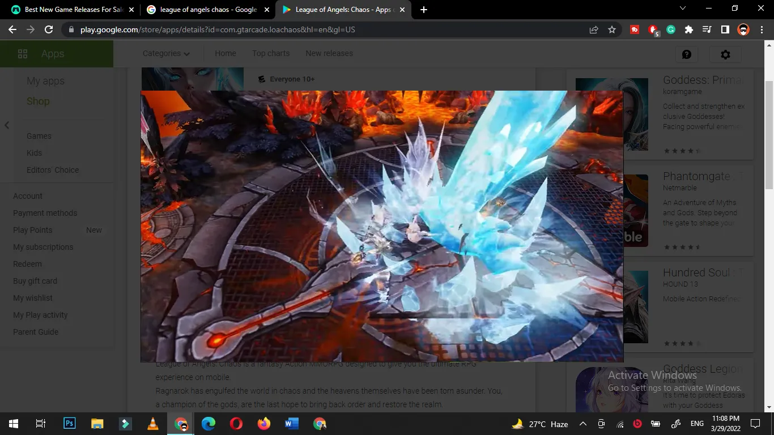Bookmark this page with the star icon
Image resolution: width=774 pixels, height=435 pixels.
click(612, 29)
